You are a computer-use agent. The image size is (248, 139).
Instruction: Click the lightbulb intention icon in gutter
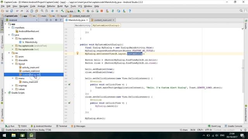coord(77,53)
